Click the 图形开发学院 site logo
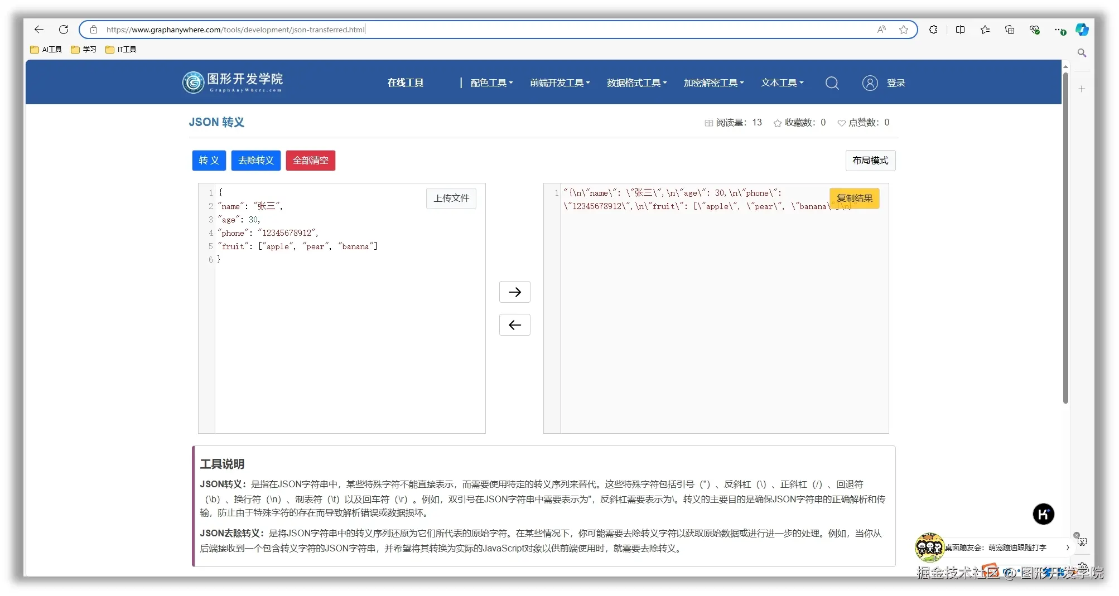This screenshot has width=1119, height=596. tap(233, 82)
